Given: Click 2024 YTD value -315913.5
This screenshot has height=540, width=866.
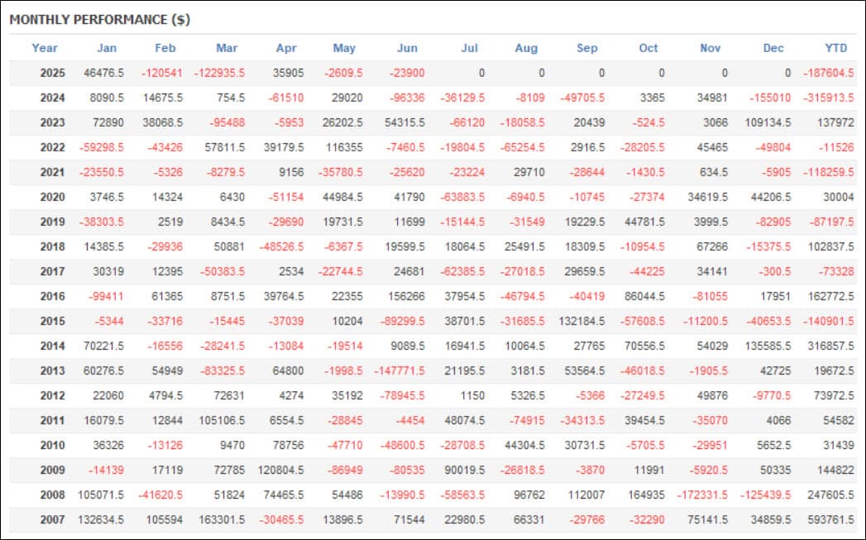Looking at the screenshot, I should [829, 98].
